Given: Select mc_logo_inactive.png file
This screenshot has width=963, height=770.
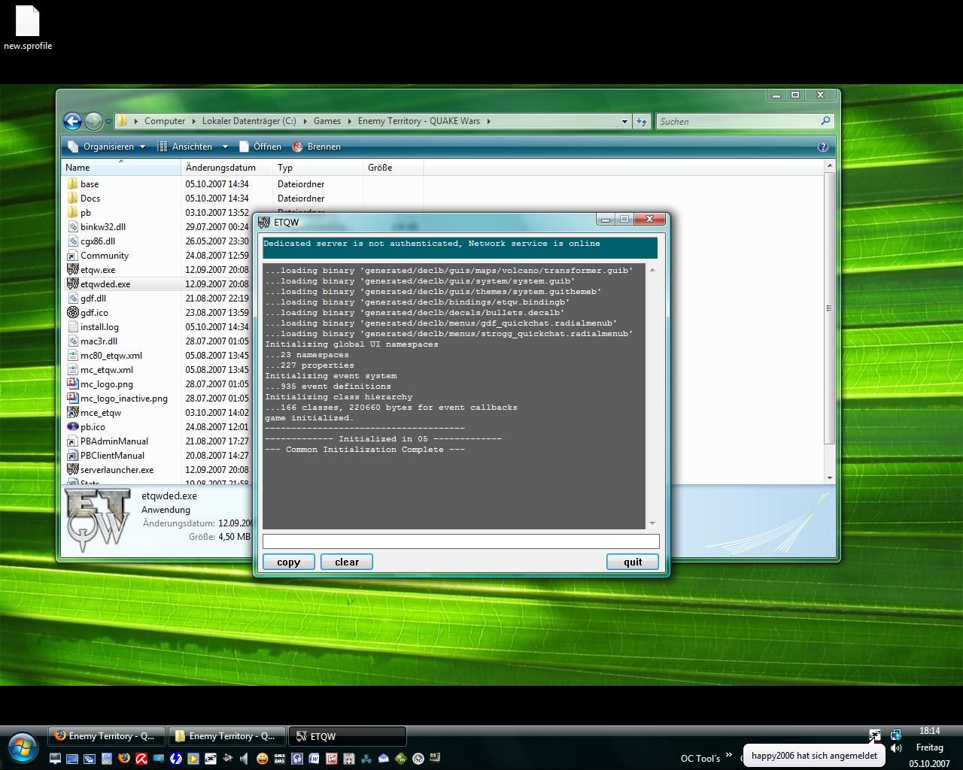Looking at the screenshot, I should tap(124, 399).
